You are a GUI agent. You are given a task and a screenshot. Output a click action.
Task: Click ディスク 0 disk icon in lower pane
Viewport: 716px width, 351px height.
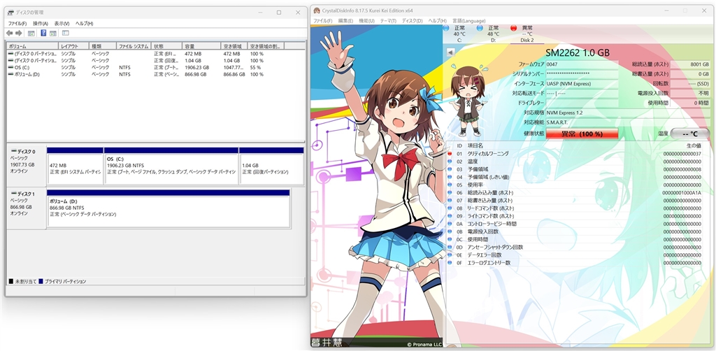(13, 151)
